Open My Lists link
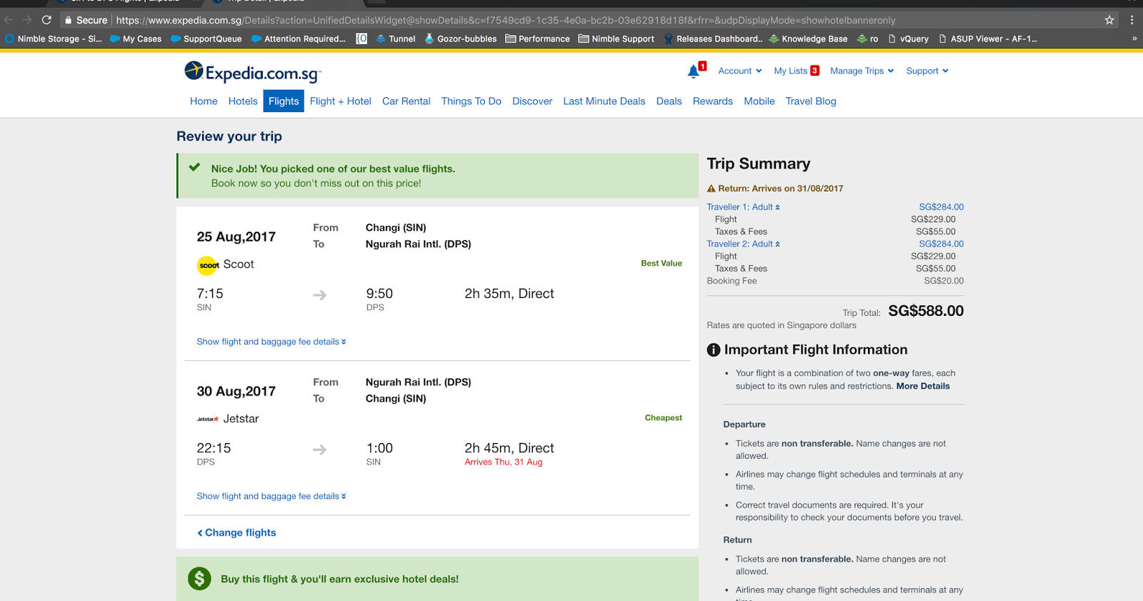The image size is (1143, 601). pyautogui.click(x=797, y=71)
